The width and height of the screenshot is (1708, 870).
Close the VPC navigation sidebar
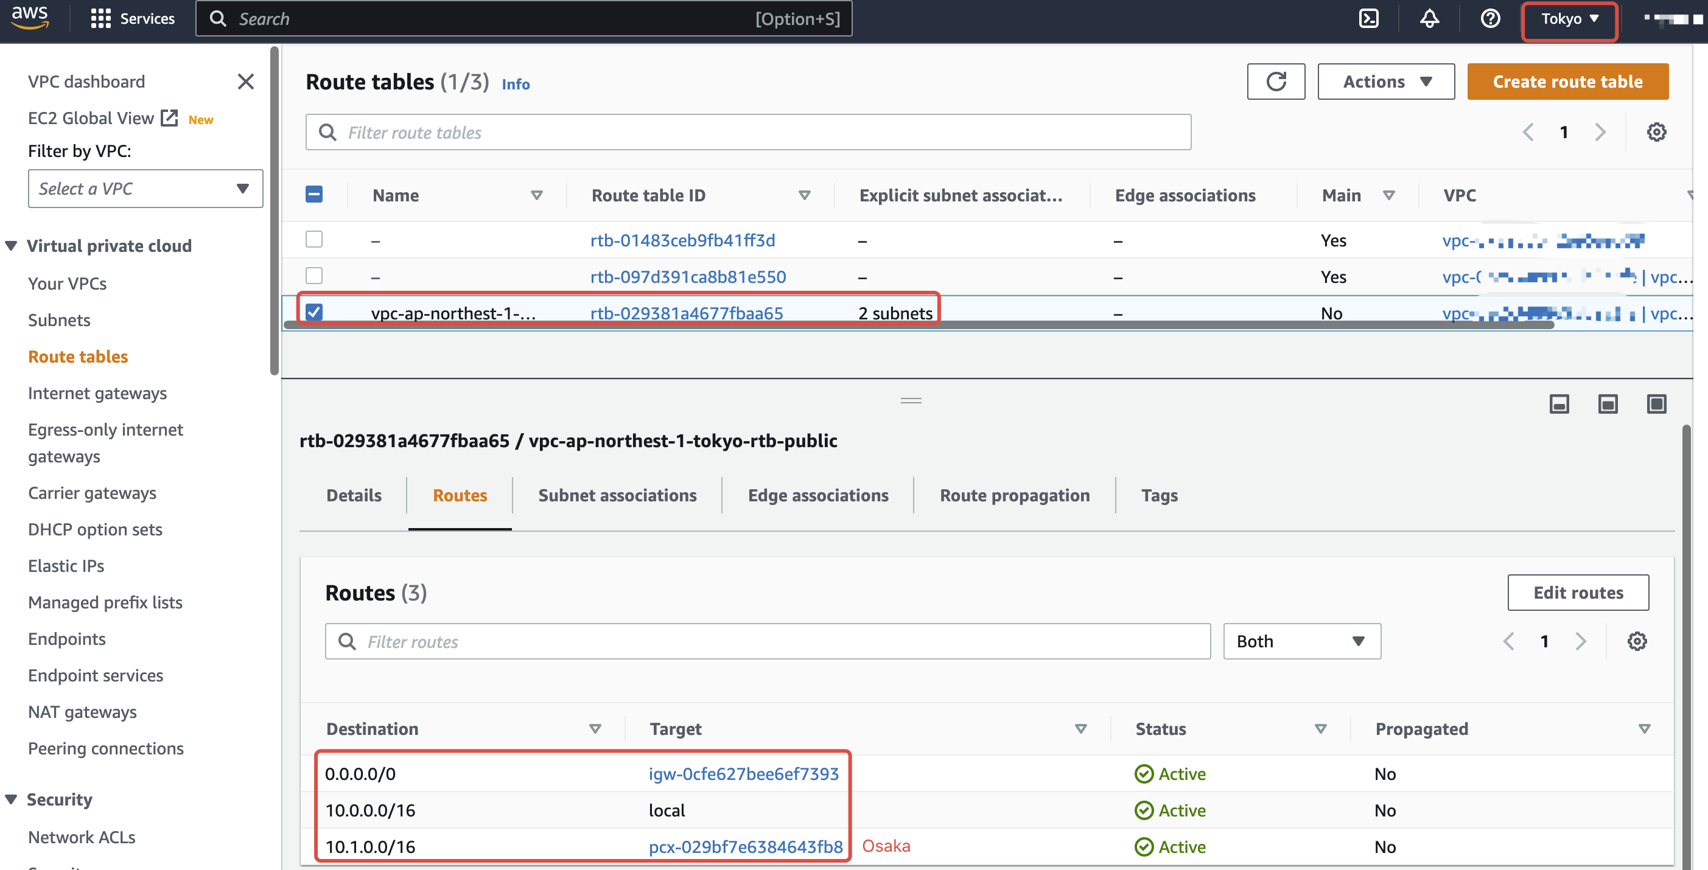coord(245,82)
